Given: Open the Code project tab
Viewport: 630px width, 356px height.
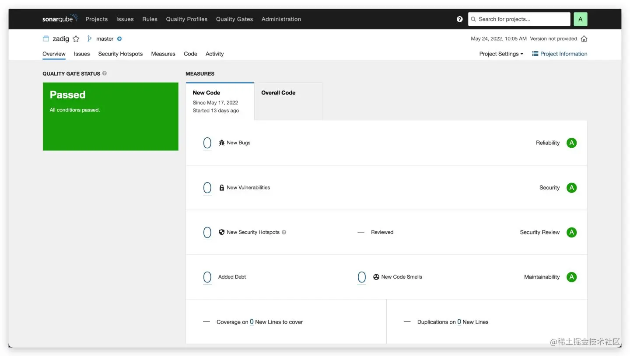Looking at the screenshot, I should click(x=190, y=54).
